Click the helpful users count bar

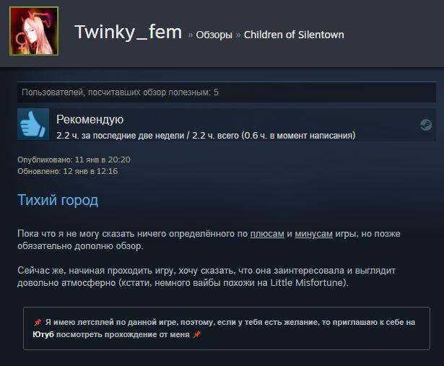tap(227, 92)
